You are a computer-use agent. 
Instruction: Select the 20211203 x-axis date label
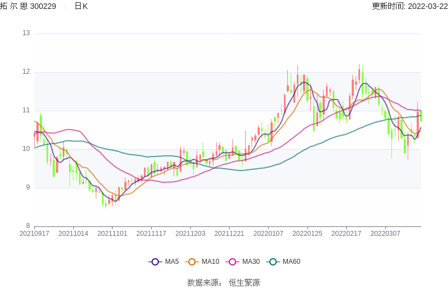click(x=190, y=233)
